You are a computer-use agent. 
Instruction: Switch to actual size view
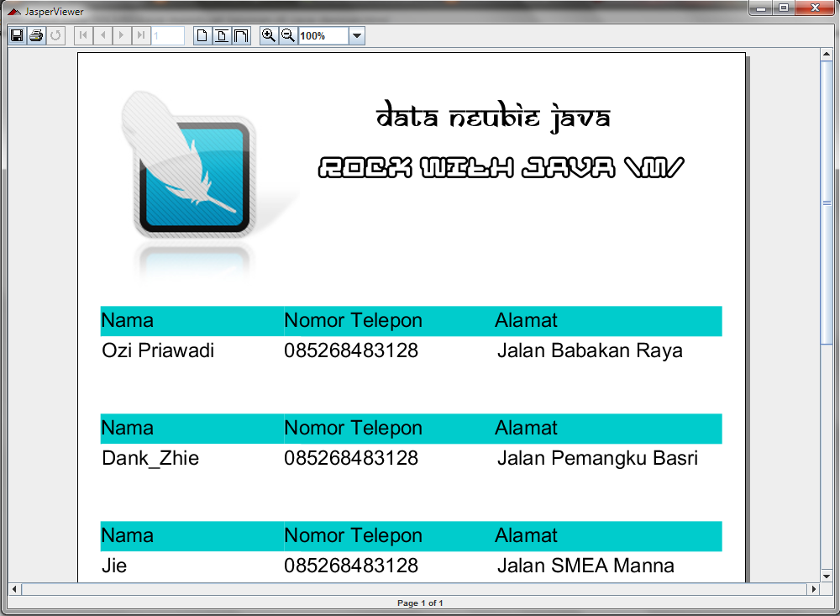202,36
